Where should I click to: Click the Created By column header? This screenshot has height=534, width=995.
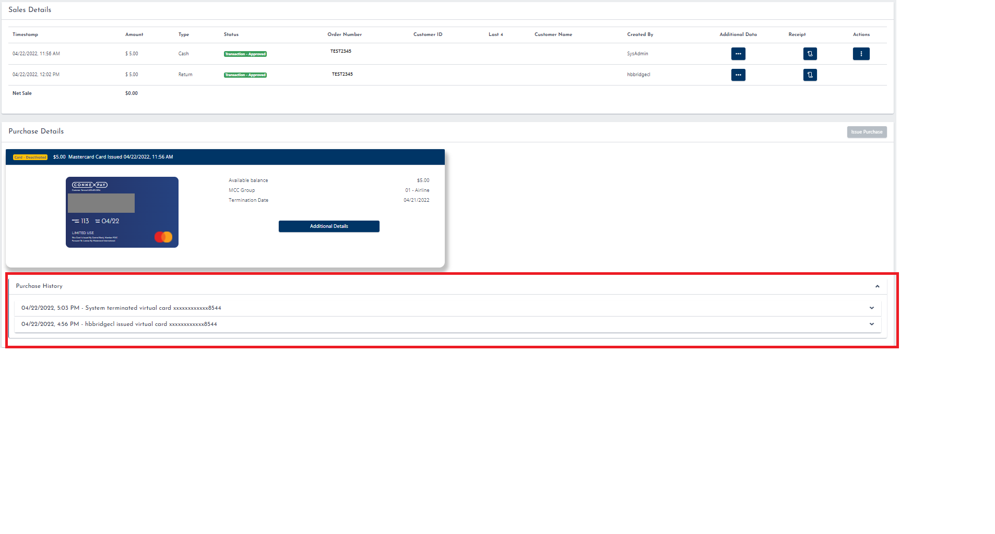coord(640,34)
